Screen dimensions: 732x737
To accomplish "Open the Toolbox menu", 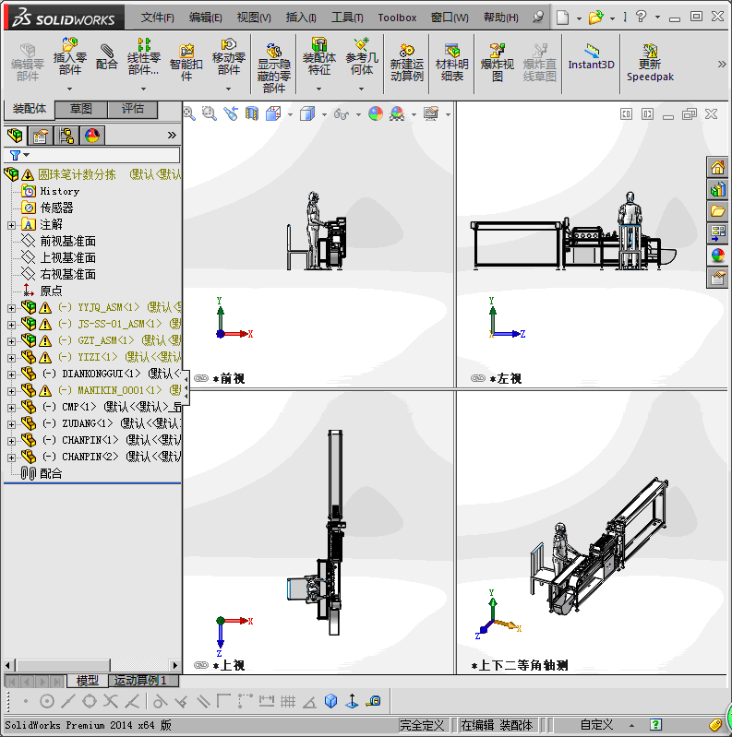I will pyautogui.click(x=397, y=18).
